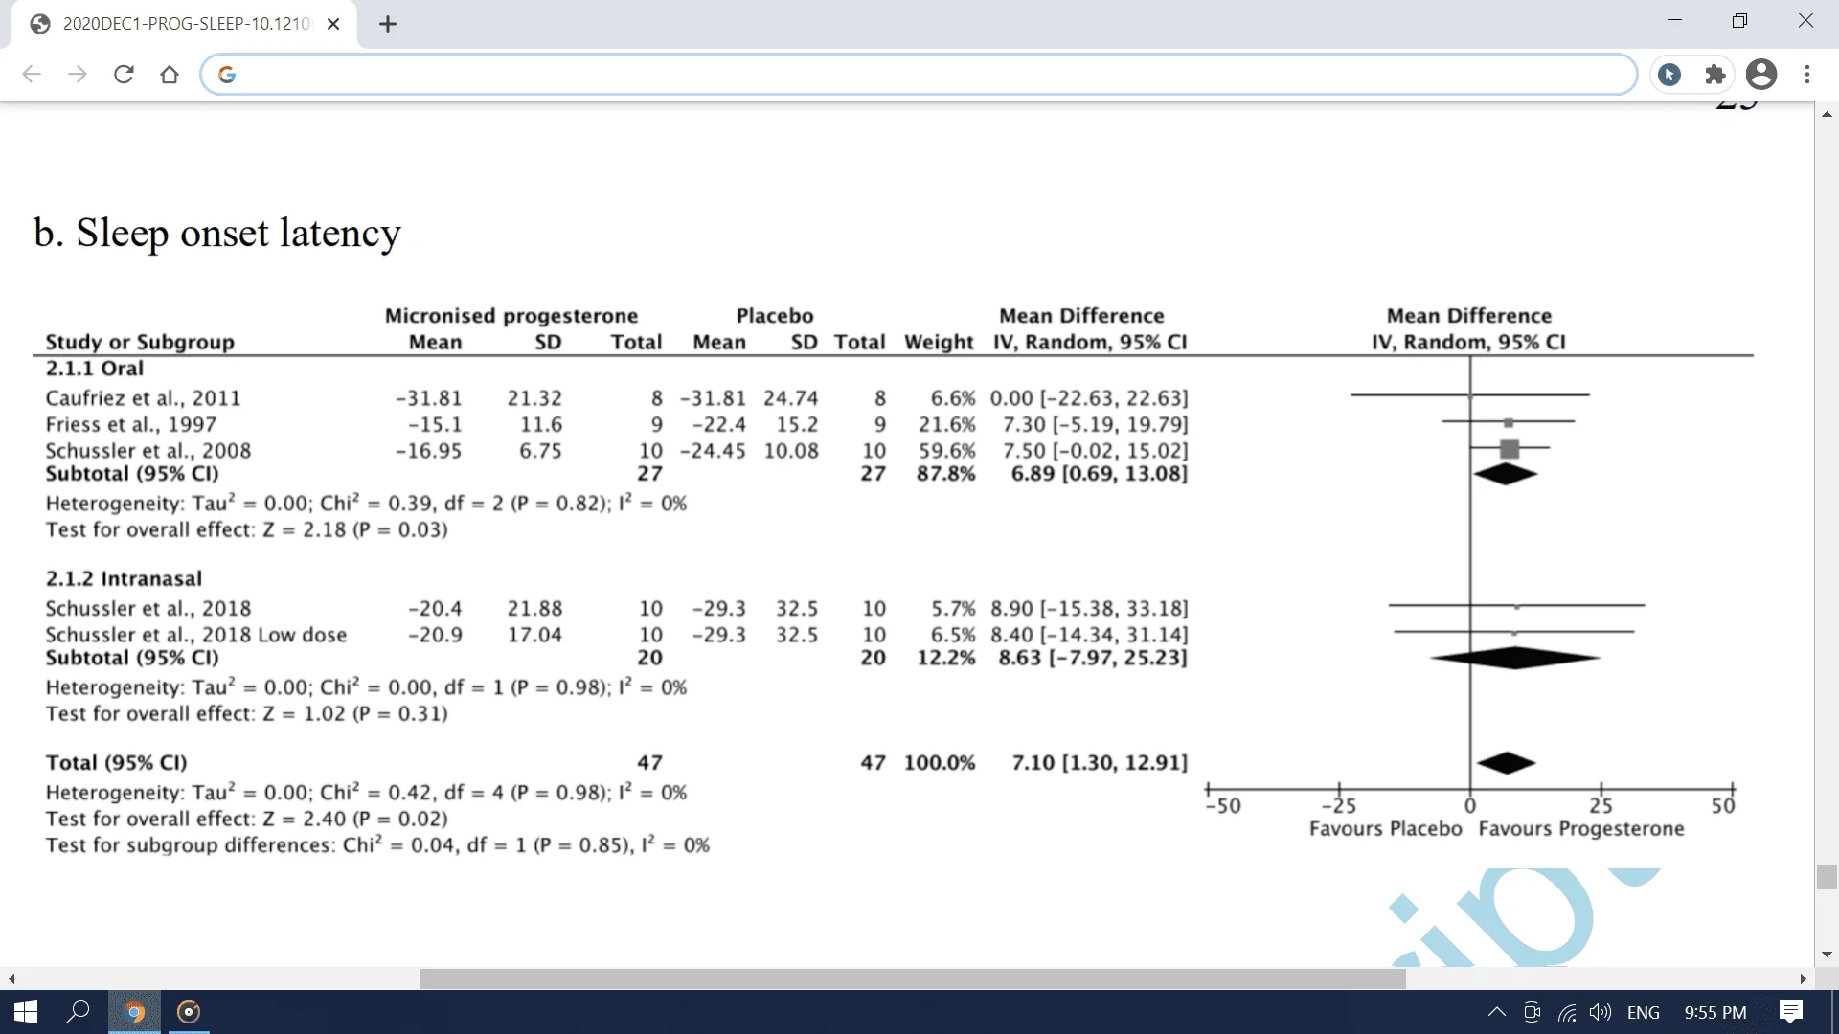This screenshot has height=1034, width=1839.
Task: Go forward to the next page
Action: pos(78,75)
